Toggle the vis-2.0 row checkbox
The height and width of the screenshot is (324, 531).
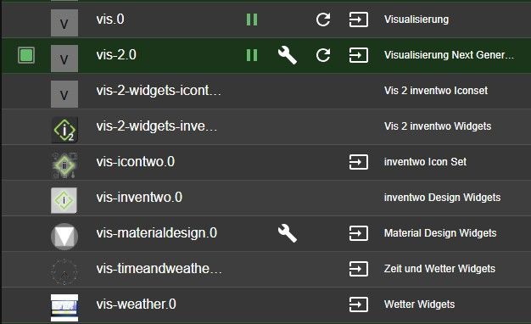click(x=26, y=55)
